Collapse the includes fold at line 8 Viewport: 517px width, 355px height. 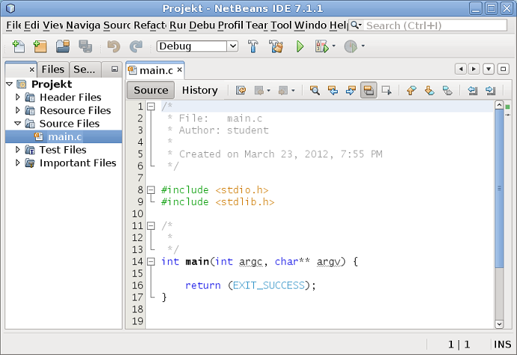tap(151, 190)
